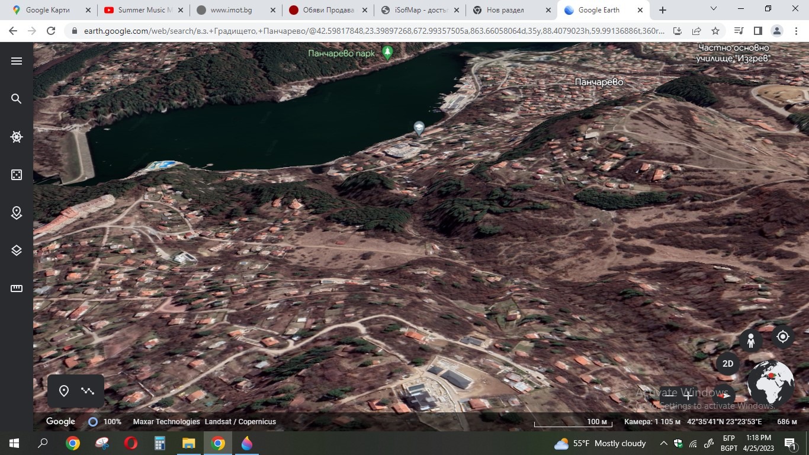Screen dimensions: 809x455
Task: Switch to the iSofMap tab
Action: click(x=420, y=10)
